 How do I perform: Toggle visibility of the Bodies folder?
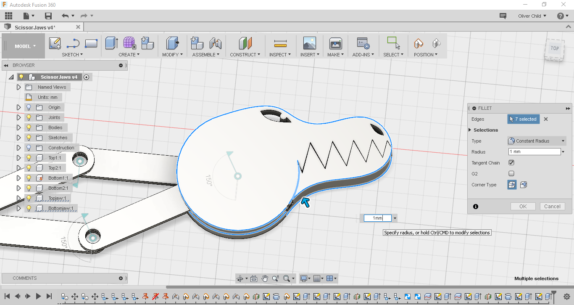pyautogui.click(x=28, y=127)
